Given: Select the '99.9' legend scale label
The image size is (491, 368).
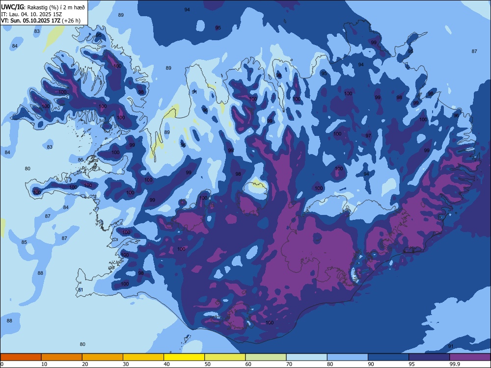Looking at the screenshot, I should 455,364.
